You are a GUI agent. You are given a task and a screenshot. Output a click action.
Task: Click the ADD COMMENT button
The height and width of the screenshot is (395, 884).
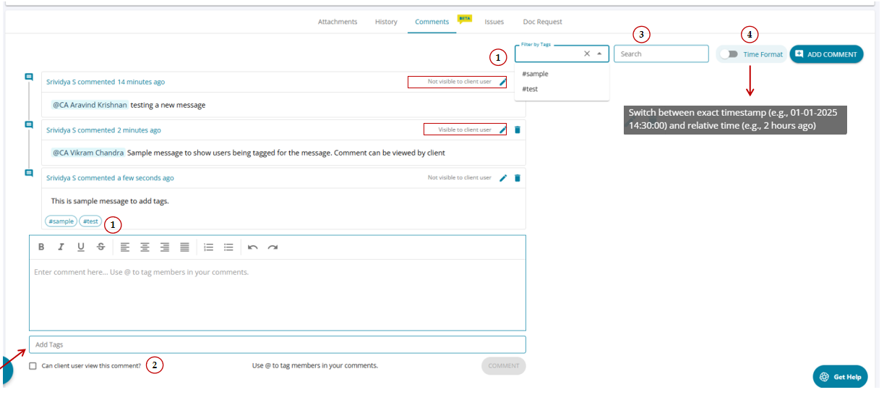826,54
